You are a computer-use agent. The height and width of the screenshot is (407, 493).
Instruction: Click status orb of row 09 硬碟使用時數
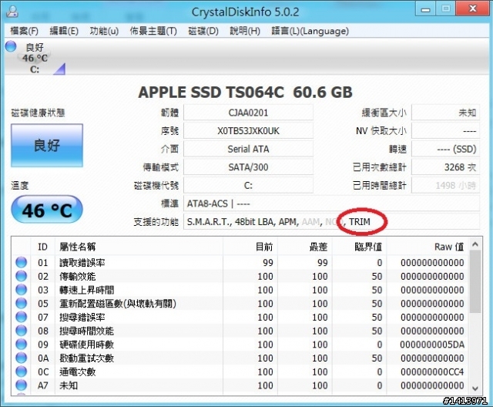pos(21,344)
